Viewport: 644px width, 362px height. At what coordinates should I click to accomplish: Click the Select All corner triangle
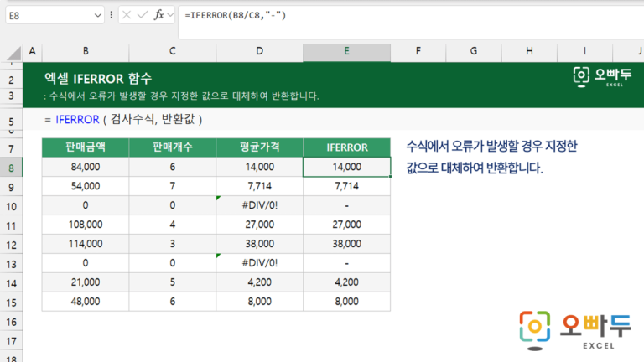pyautogui.click(x=13, y=53)
